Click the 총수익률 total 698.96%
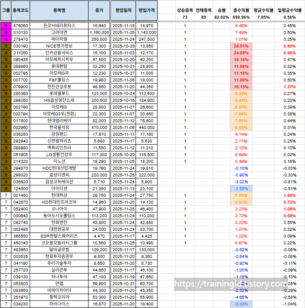Image resolution: width=305 pixels, height=308 pixels. coord(241,17)
